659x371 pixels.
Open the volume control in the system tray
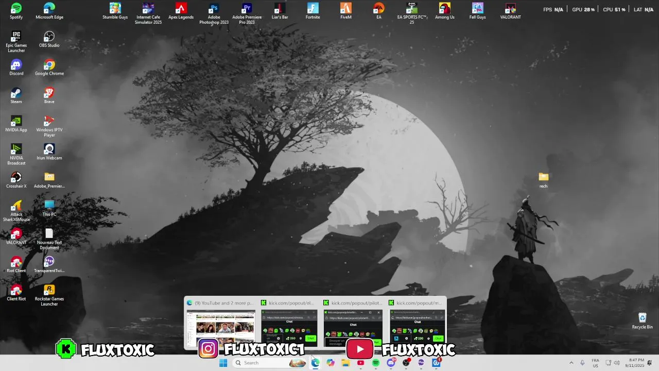click(616, 363)
